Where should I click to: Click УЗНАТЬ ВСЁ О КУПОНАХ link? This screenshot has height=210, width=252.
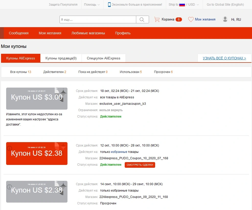pos(224,58)
